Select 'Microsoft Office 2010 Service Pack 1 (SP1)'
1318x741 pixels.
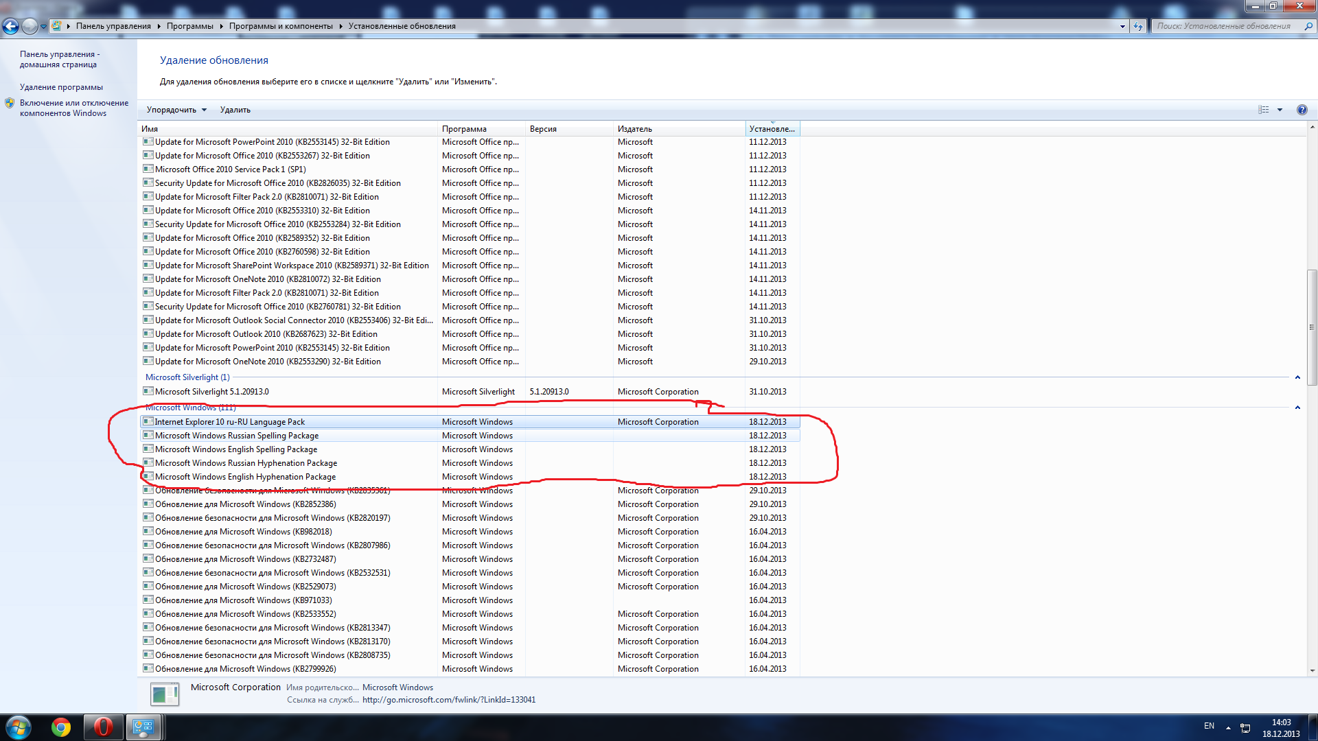pyautogui.click(x=470, y=169)
